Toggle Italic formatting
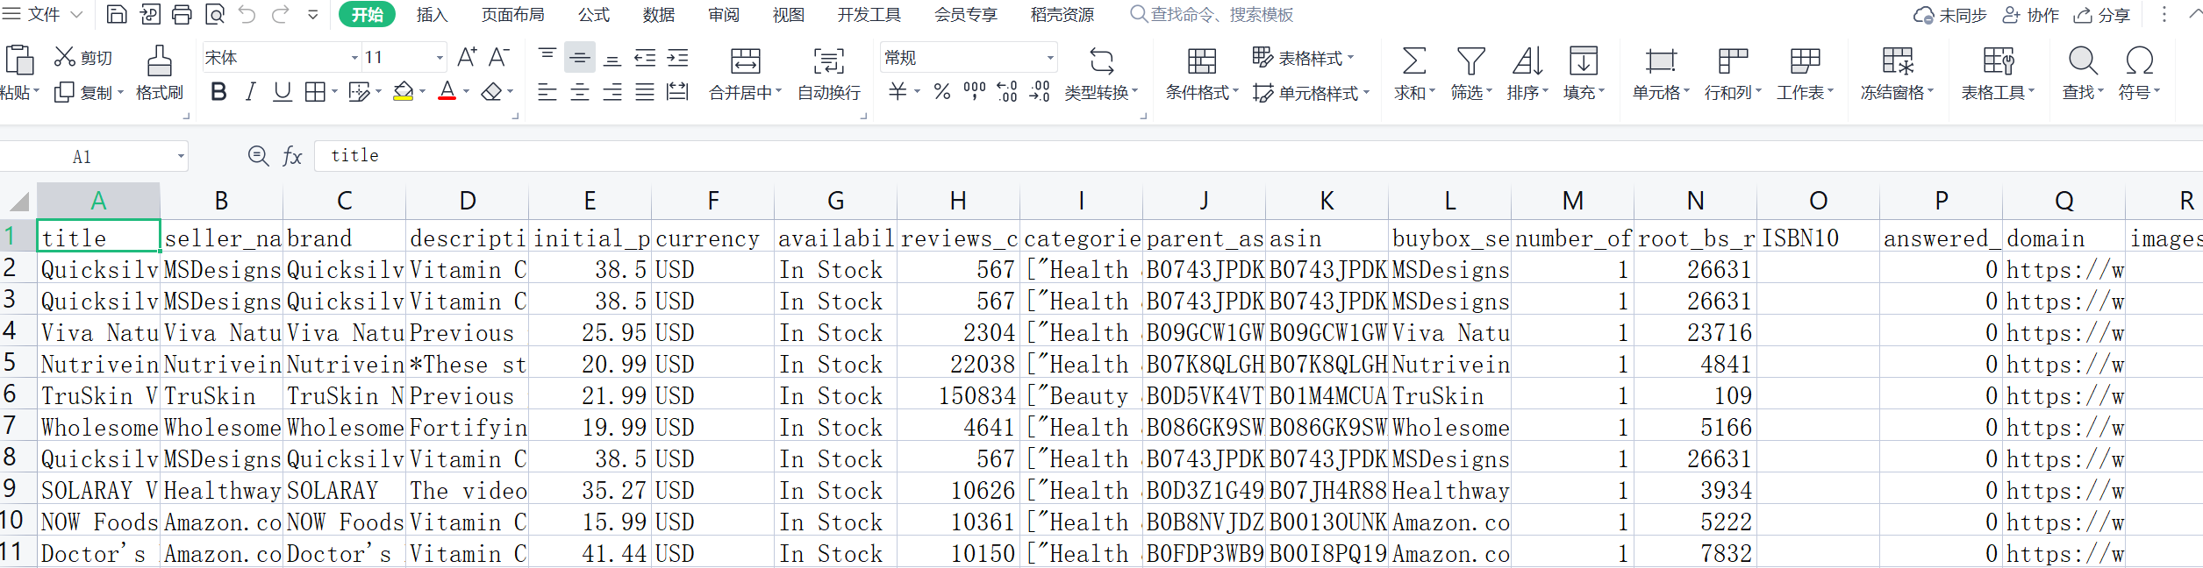Screen dimensions: 2203x568 pos(250,91)
